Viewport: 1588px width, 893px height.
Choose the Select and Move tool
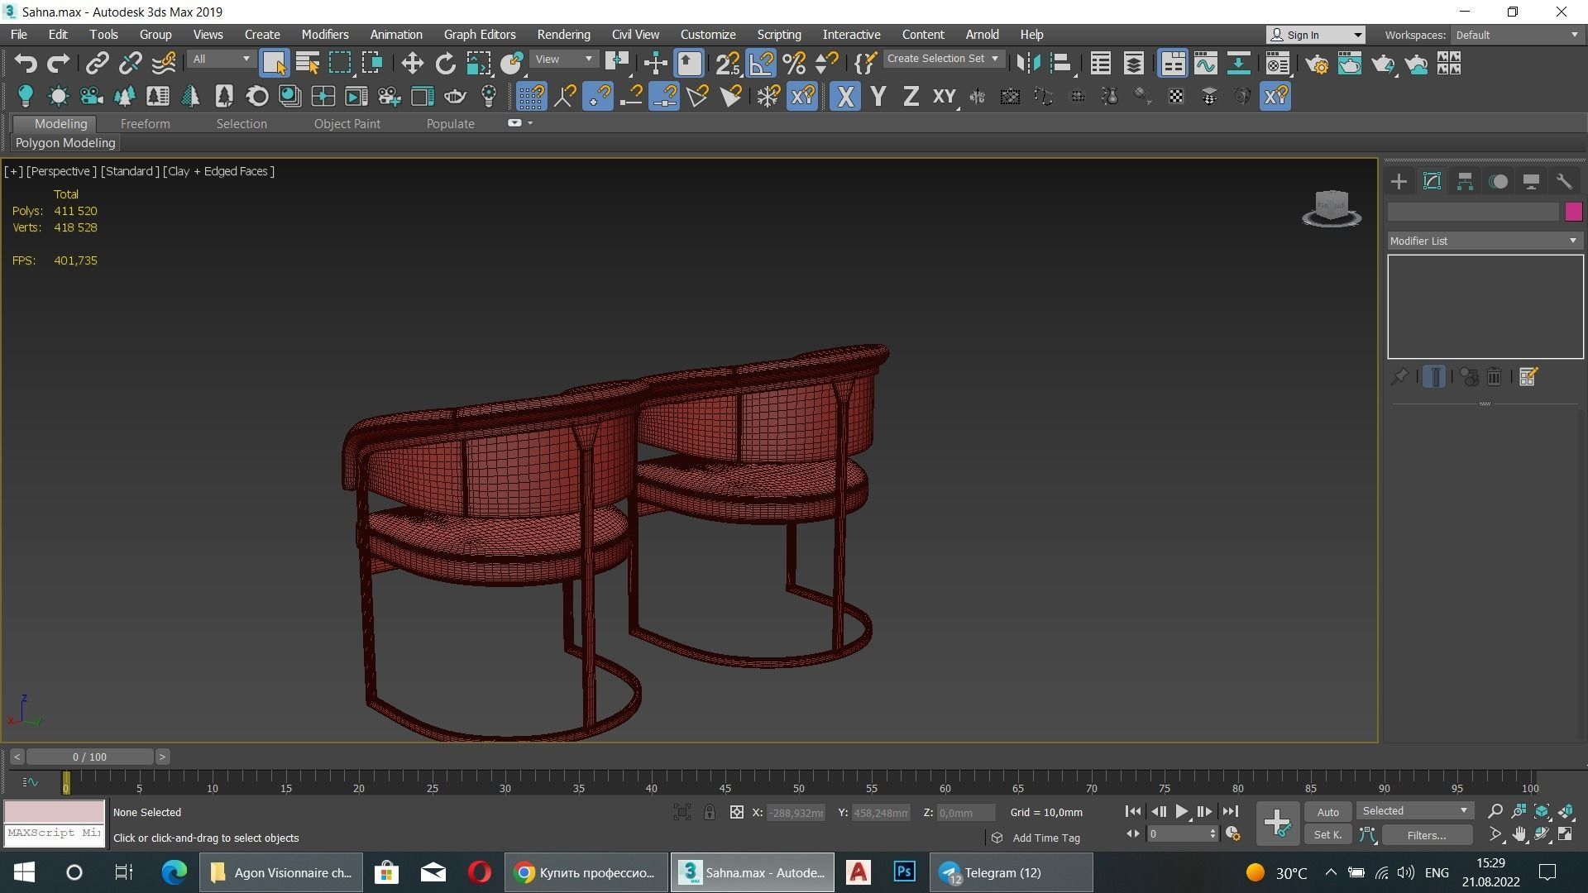412,64
